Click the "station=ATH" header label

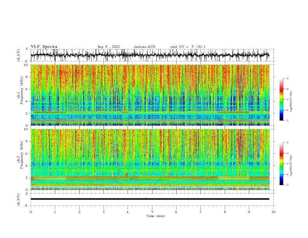pos(144,47)
